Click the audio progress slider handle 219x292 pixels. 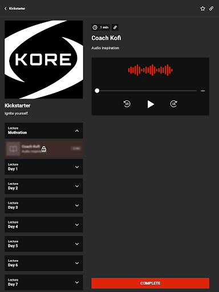click(97, 91)
